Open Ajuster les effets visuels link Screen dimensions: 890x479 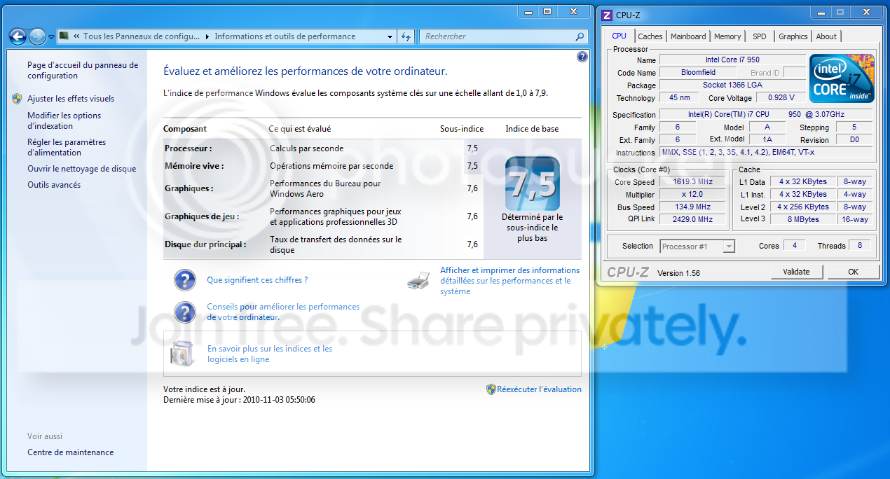[71, 99]
